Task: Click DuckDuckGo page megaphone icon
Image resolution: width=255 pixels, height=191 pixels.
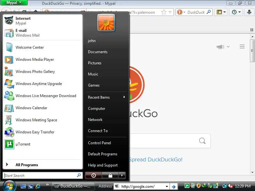Action: (x=220, y=47)
